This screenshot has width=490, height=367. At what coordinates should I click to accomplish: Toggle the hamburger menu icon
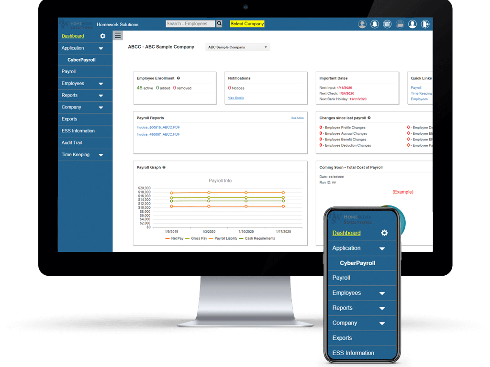point(118,35)
